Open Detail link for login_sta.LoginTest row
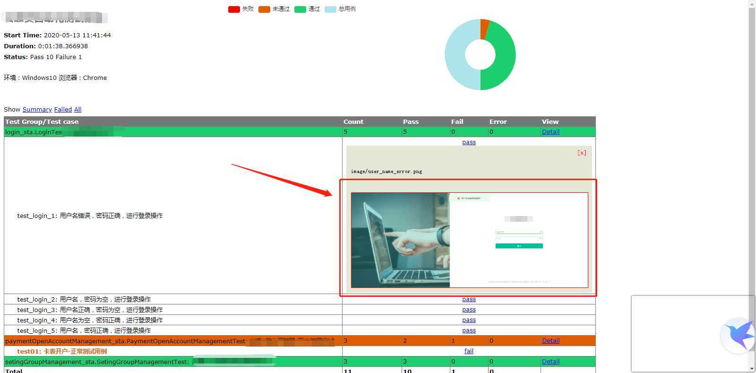Viewport: 756px width, 373px height. (550, 132)
